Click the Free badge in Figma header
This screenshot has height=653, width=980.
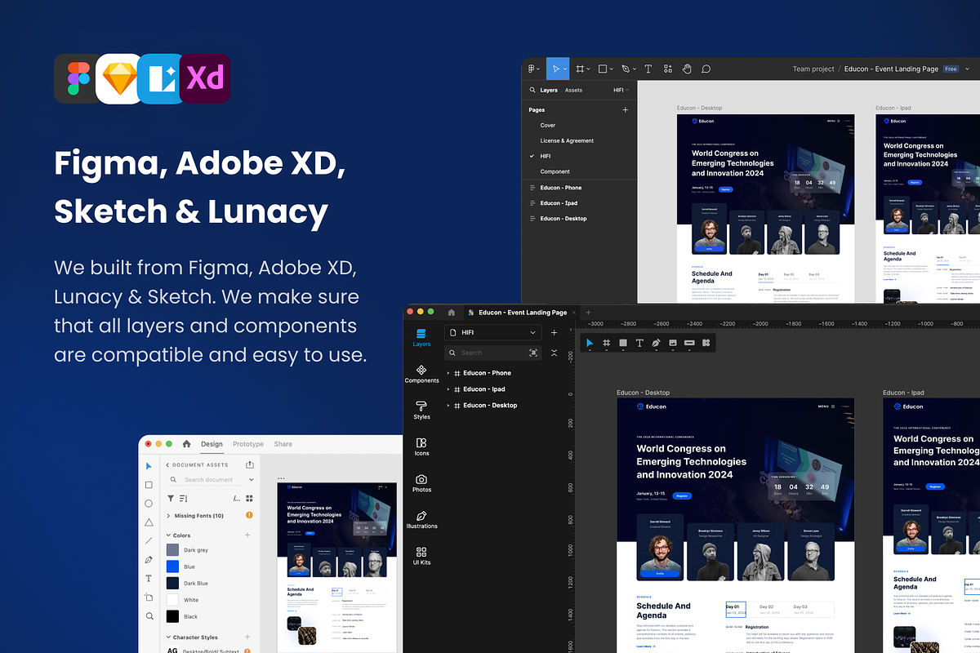[951, 69]
